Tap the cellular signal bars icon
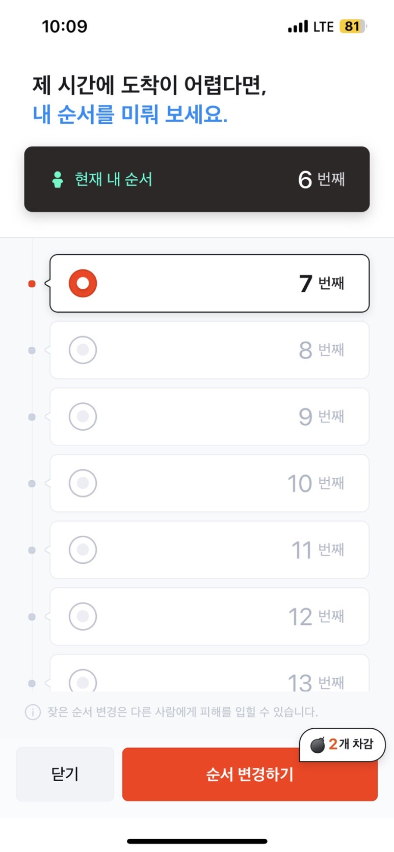394x852 pixels. [298, 26]
